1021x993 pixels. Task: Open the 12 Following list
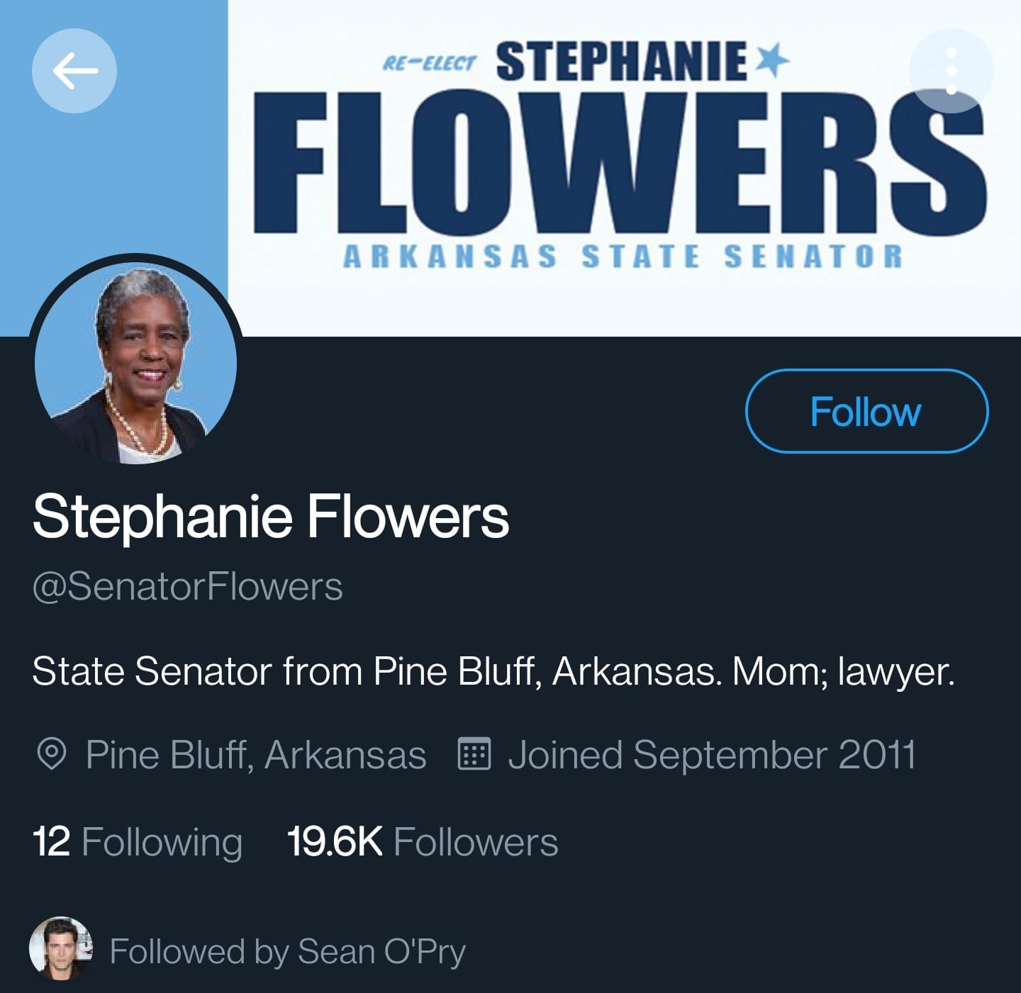click(x=138, y=842)
